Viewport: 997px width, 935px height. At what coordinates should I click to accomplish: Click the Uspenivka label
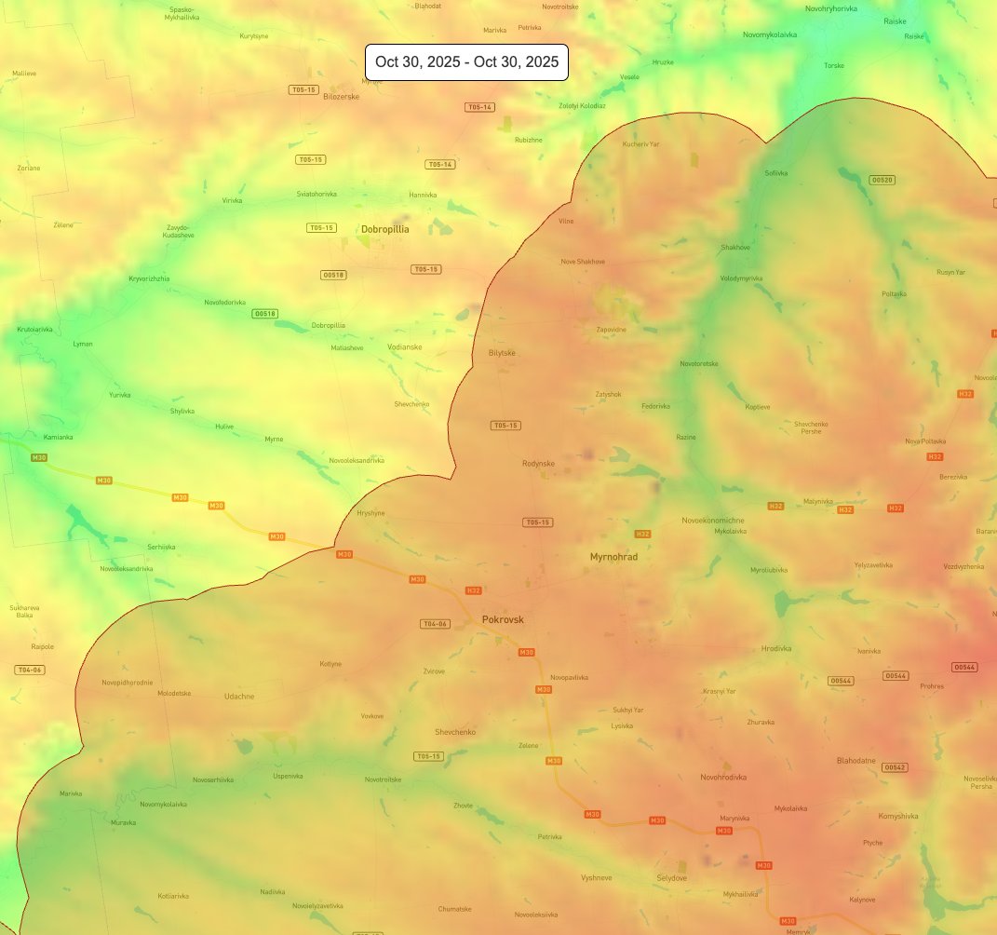coord(288,776)
